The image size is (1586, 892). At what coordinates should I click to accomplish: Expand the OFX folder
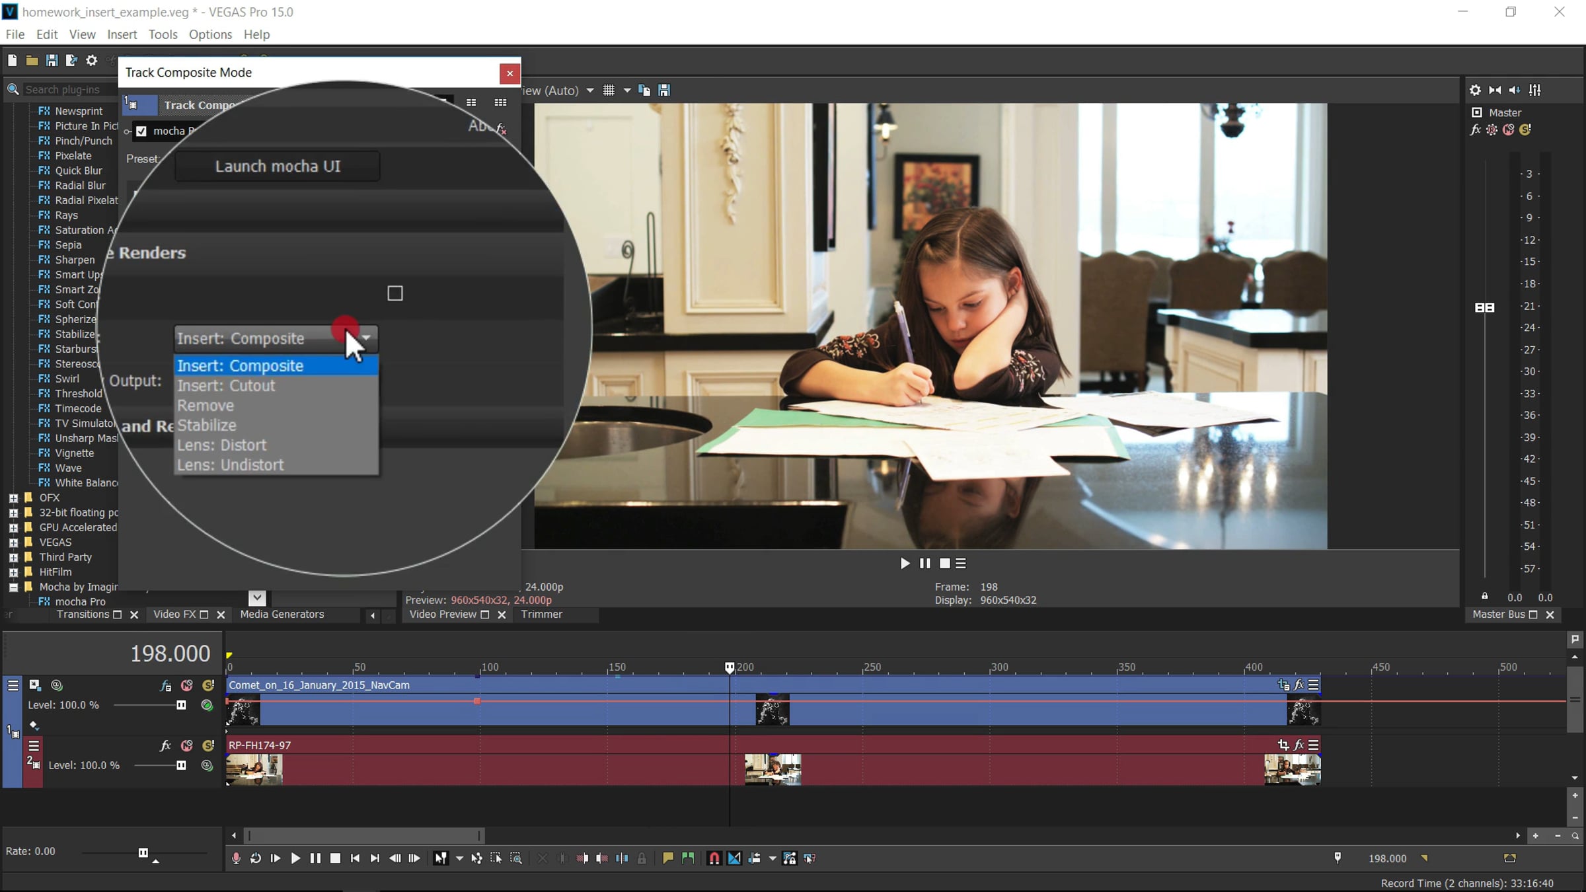13,498
